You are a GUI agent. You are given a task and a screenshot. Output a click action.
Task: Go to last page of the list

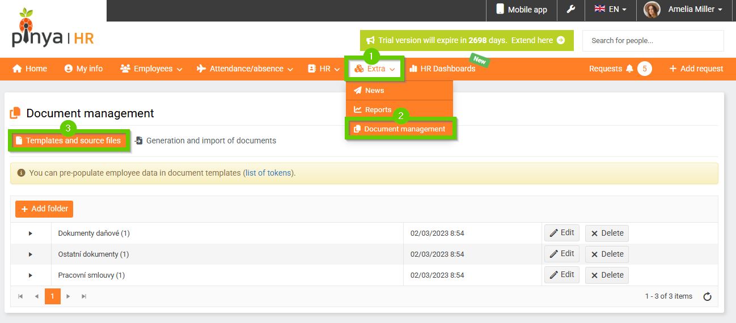pos(84,296)
